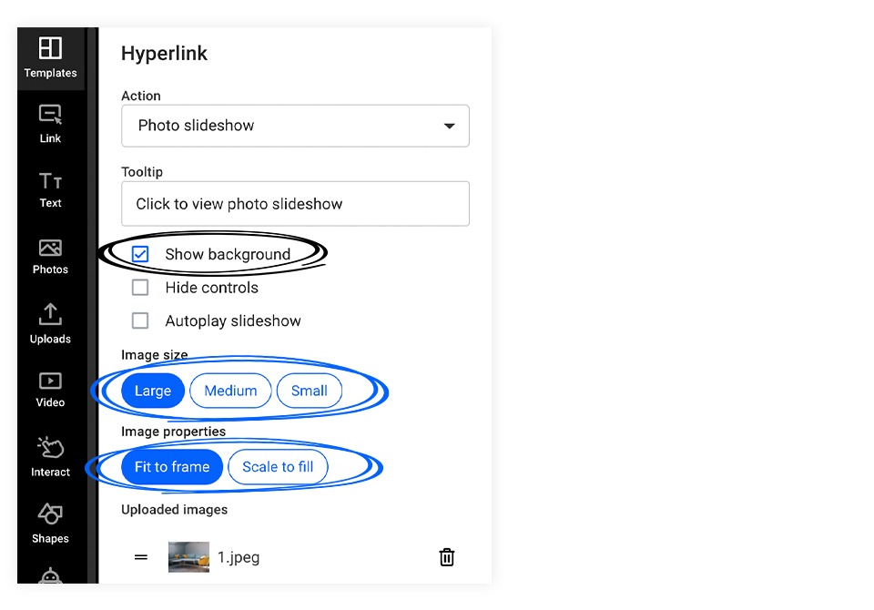Open the Photos sidebar panel

(50, 257)
